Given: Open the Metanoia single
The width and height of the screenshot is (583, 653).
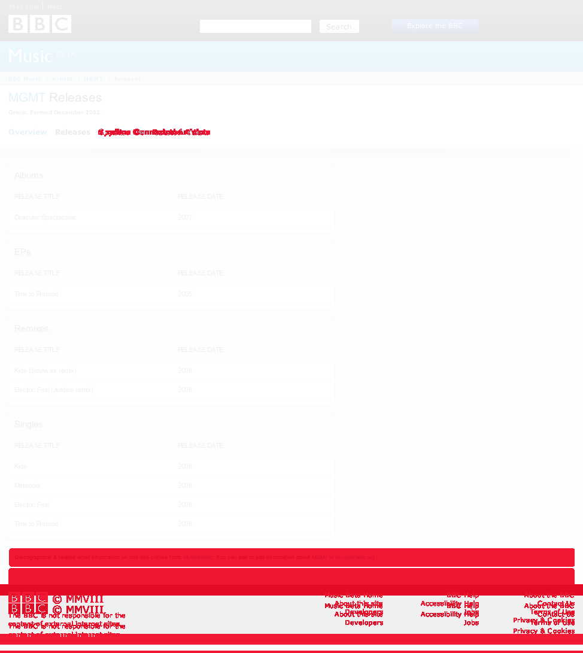Looking at the screenshot, I should pos(28,485).
